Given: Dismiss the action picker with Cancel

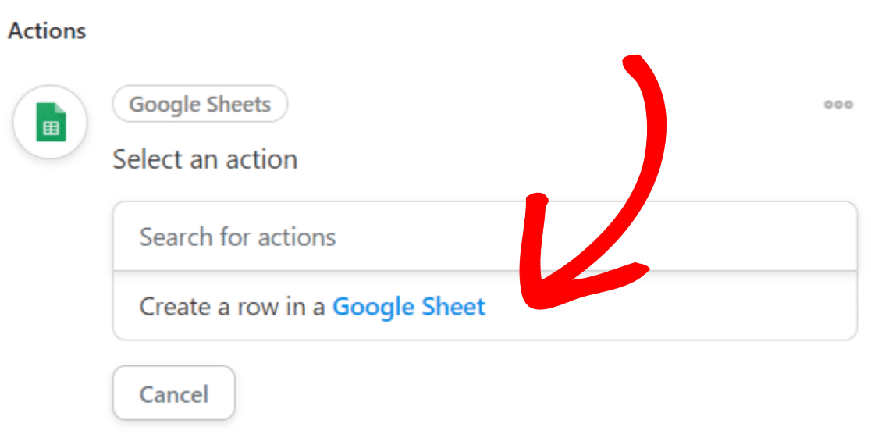Looking at the screenshot, I should click(x=174, y=393).
